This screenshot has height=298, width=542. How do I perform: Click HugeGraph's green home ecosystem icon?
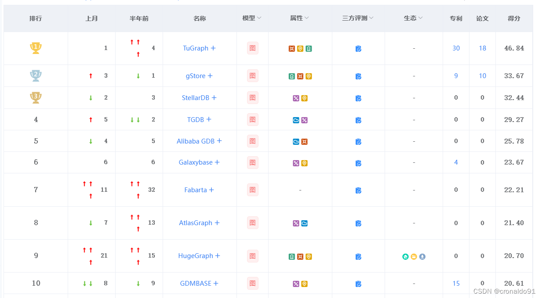click(x=405, y=257)
